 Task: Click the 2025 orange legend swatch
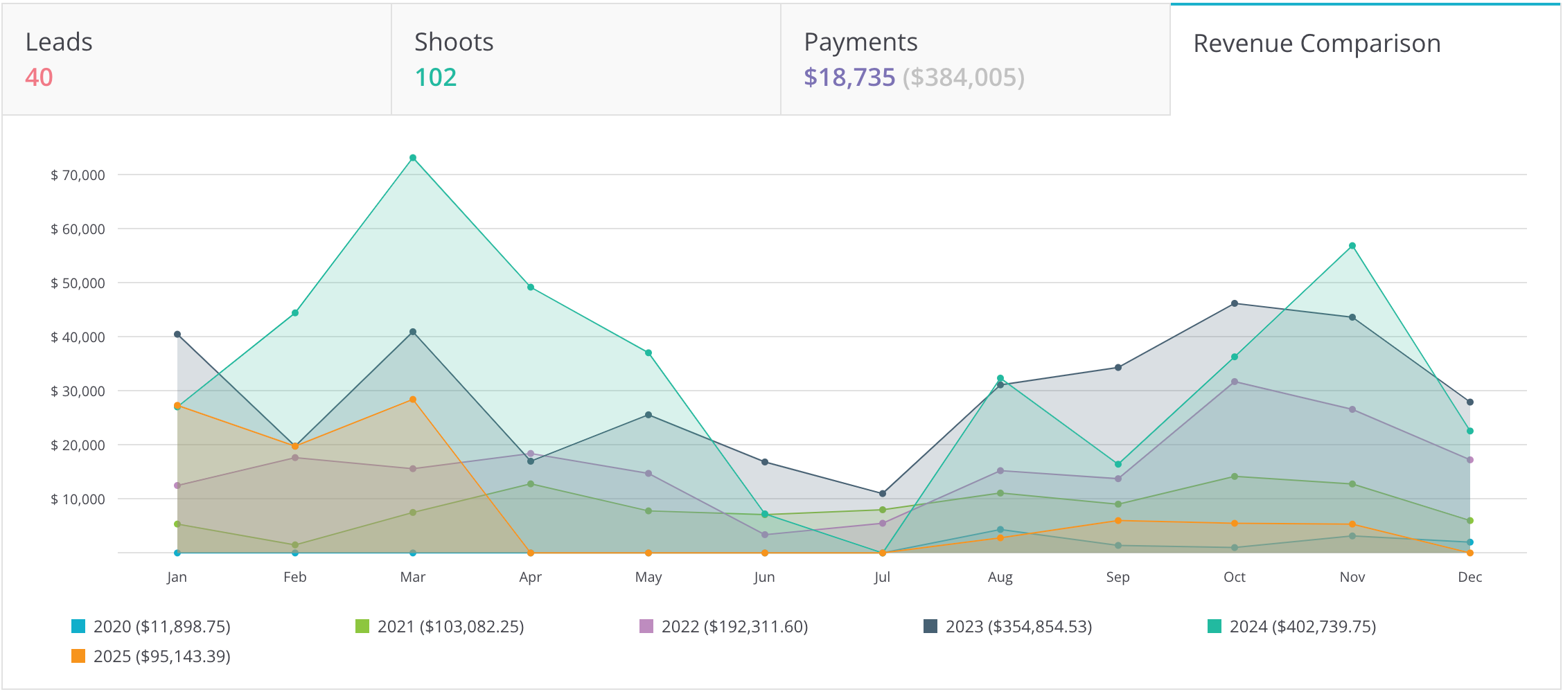click(x=78, y=656)
